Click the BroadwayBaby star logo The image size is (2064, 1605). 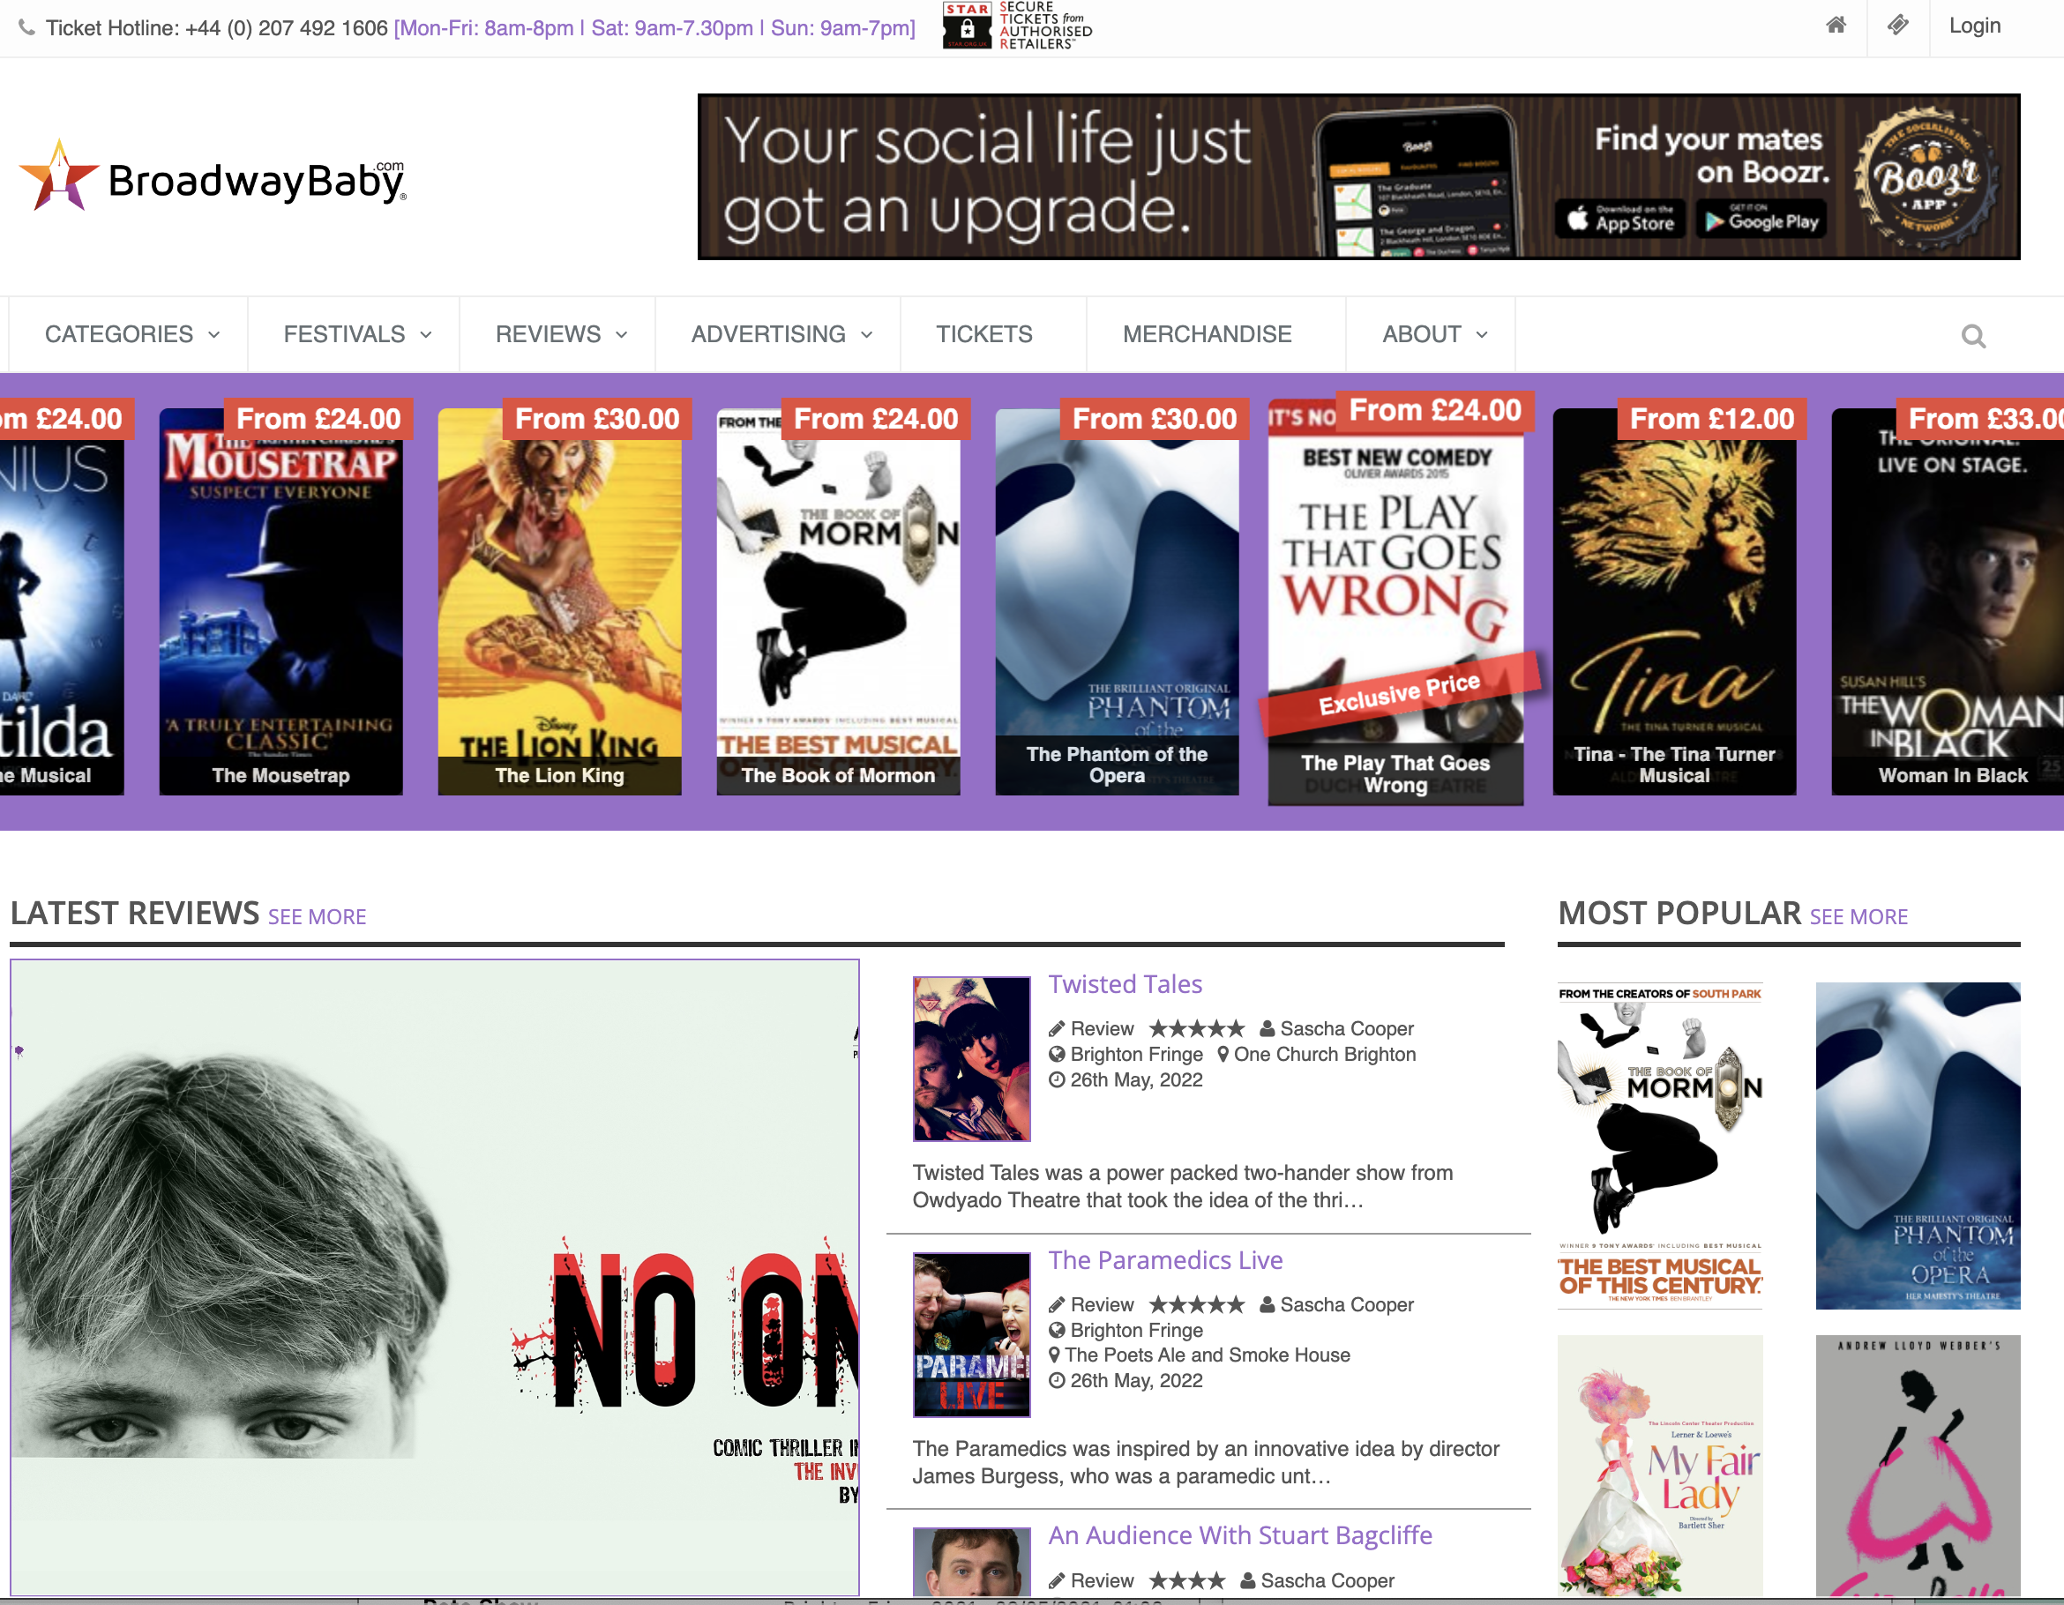coord(212,176)
